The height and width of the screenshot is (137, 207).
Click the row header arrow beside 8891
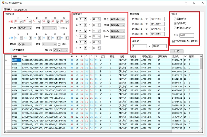point(8,60)
